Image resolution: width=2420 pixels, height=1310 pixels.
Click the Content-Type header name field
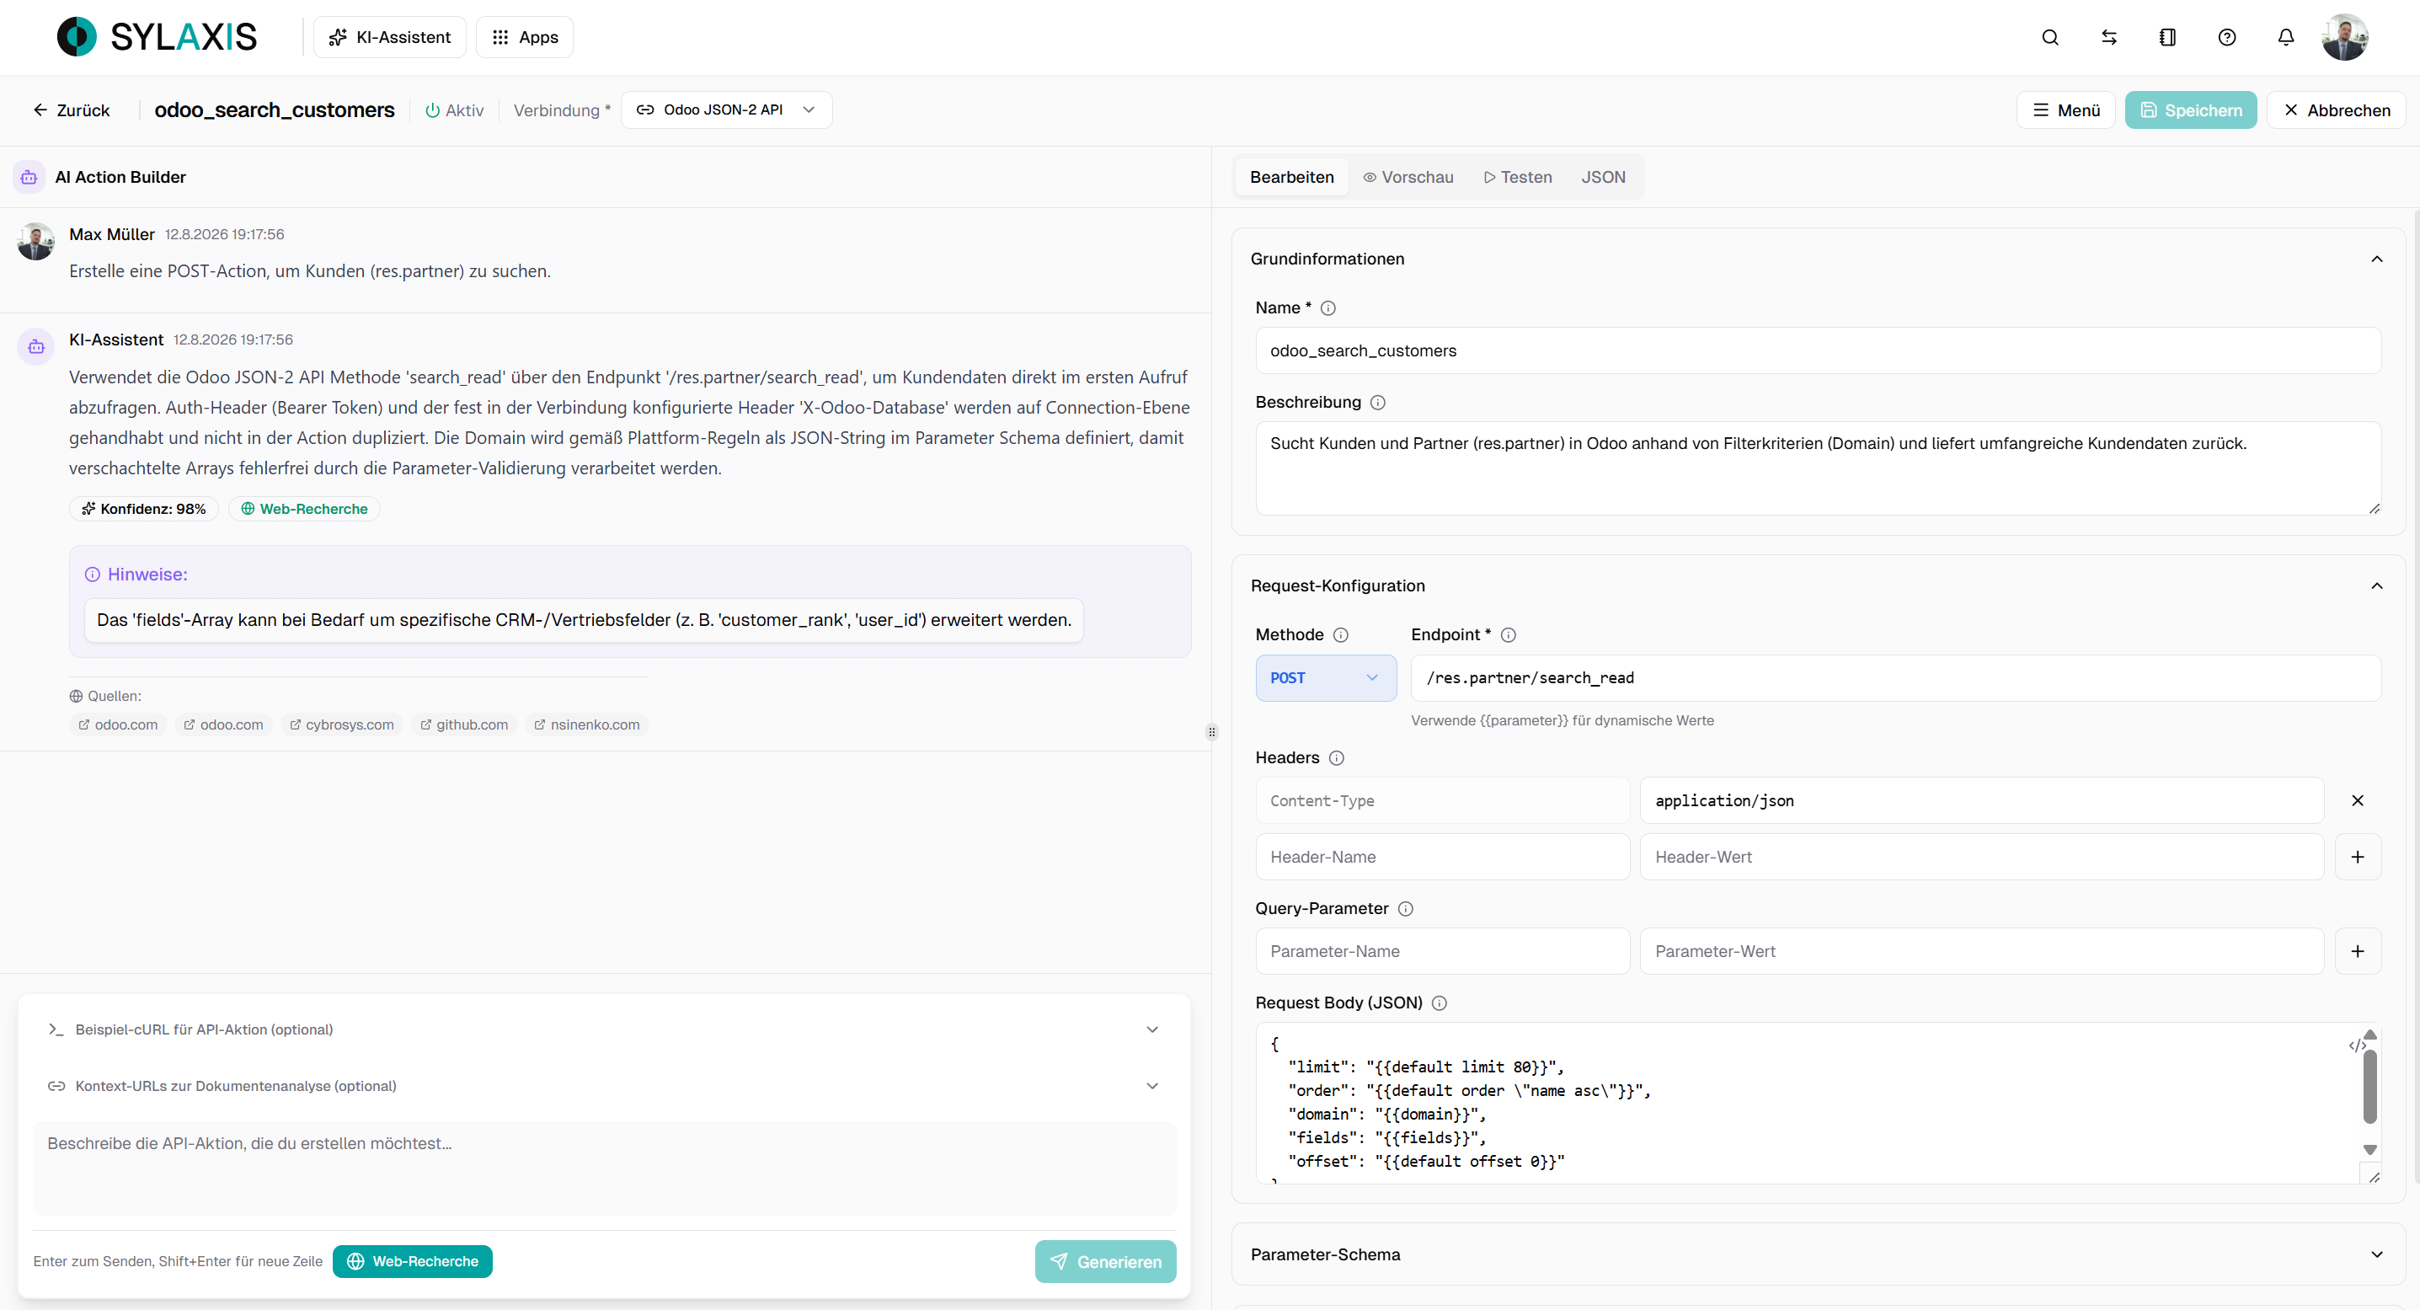click(x=1442, y=800)
